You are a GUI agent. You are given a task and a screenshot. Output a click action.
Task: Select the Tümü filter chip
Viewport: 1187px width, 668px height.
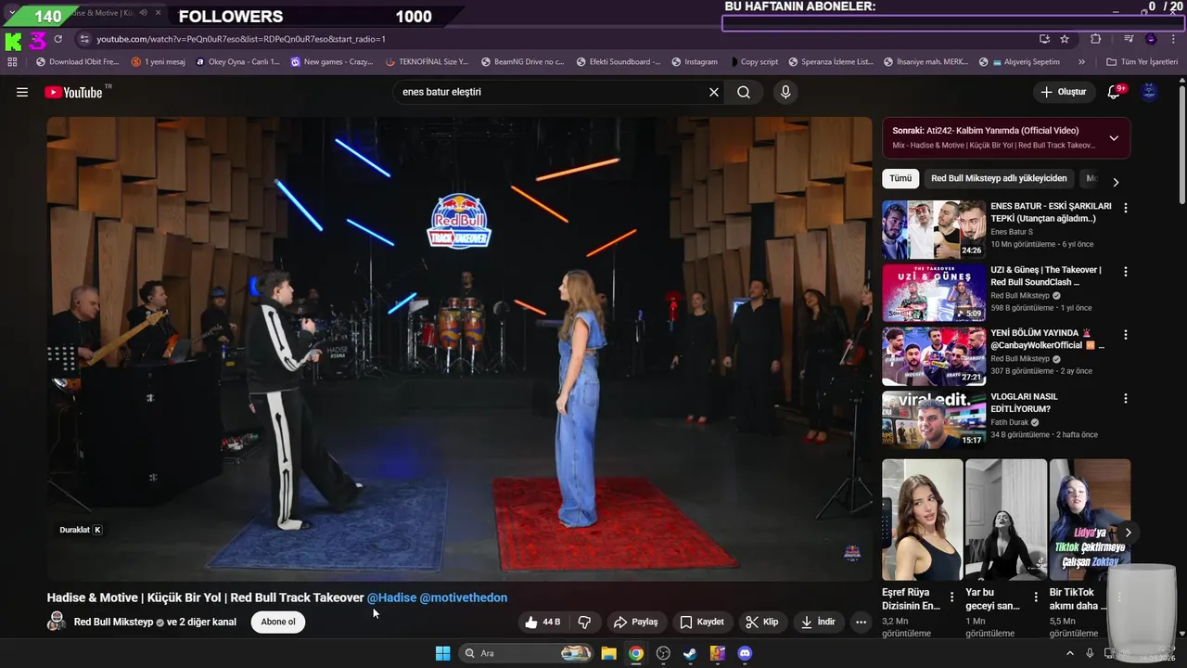pyautogui.click(x=900, y=178)
